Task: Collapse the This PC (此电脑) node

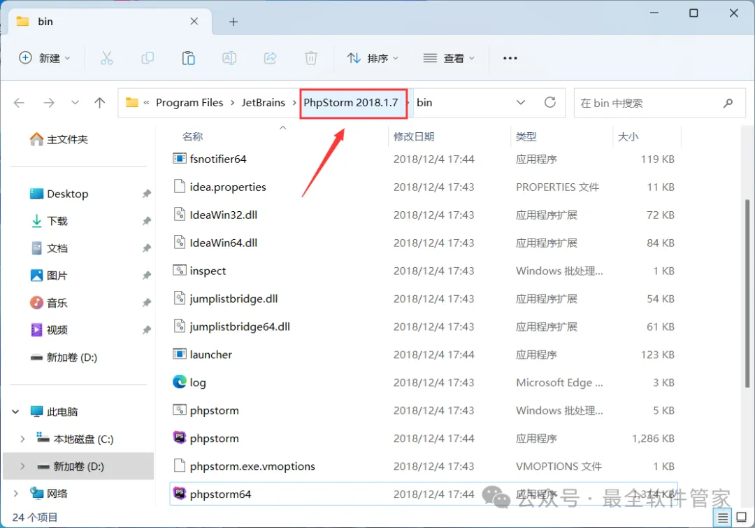Action: click(x=15, y=412)
